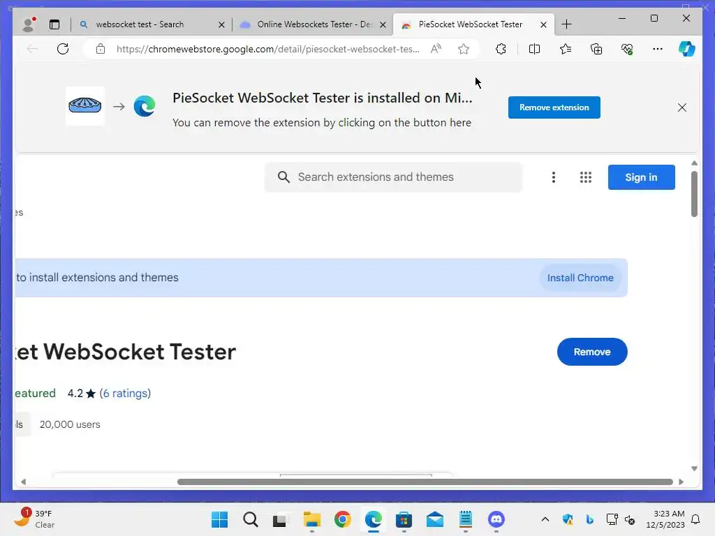715x536 pixels.
Task: Click the scroll right arrow
Action: [681, 482]
